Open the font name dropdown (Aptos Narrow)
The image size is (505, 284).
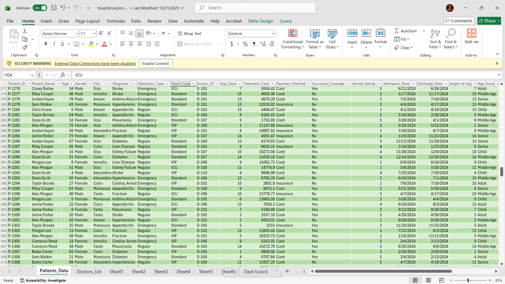click(x=77, y=33)
